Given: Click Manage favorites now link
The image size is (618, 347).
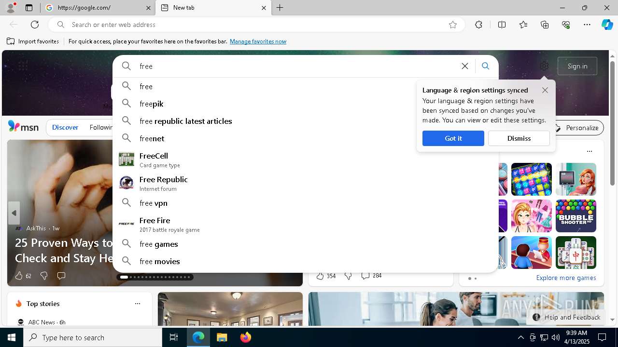Looking at the screenshot, I should [x=258, y=41].
